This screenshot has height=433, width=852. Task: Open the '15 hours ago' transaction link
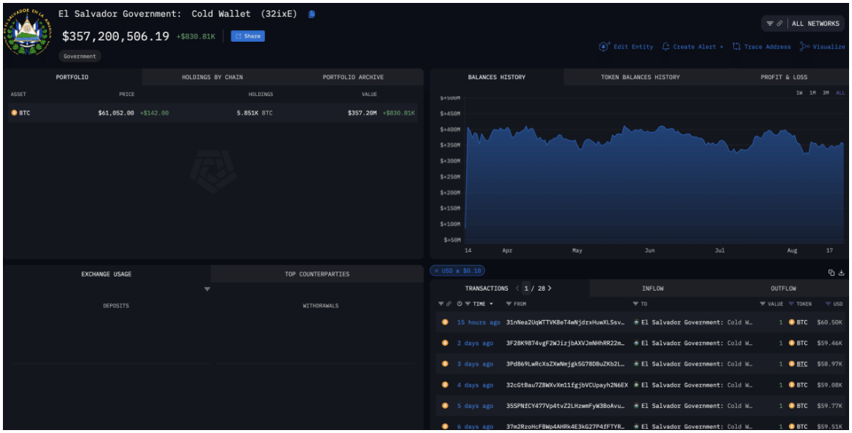[x=478, y=322]
